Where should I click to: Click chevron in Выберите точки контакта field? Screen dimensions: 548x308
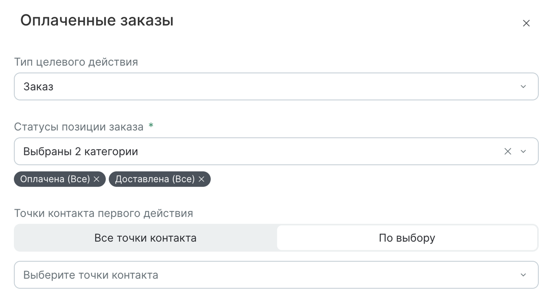tap(523, 275)
